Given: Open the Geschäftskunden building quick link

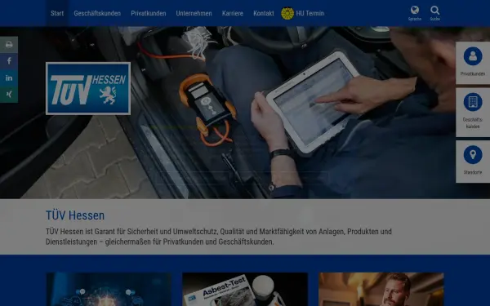Looking at the screenshot, I should point(473,113).
